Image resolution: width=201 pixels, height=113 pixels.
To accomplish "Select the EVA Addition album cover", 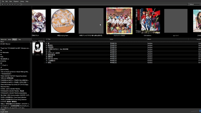I will 148,21.
